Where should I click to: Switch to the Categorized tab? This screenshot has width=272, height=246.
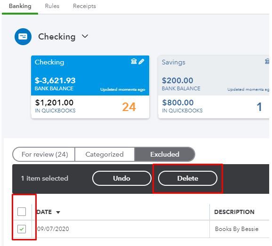[104, 154]
